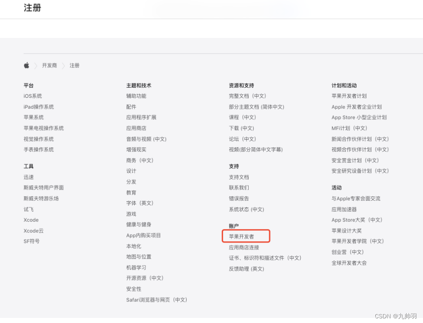Open Apple 开发者企业计划 link

coord(357,107)
